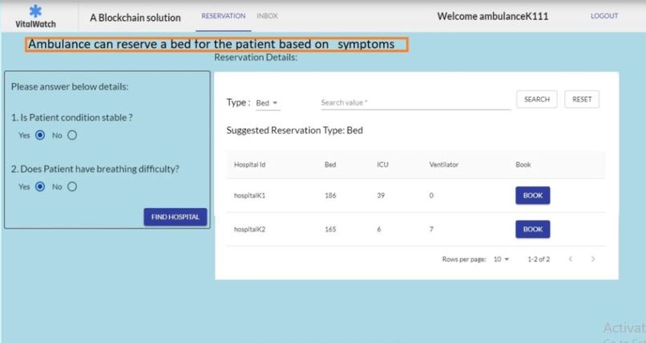Select No for patient condition stable
The height and width of the screenshot is (343, 646).
72,135
